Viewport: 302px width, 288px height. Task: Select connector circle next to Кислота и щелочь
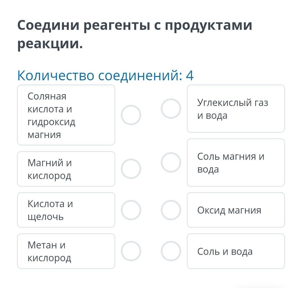coord(131,210)
